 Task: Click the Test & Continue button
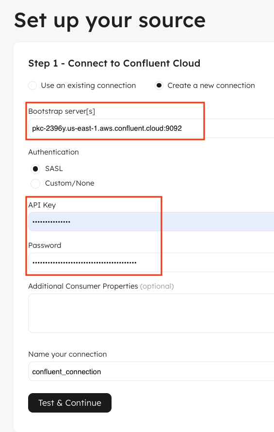click(70, 403)
